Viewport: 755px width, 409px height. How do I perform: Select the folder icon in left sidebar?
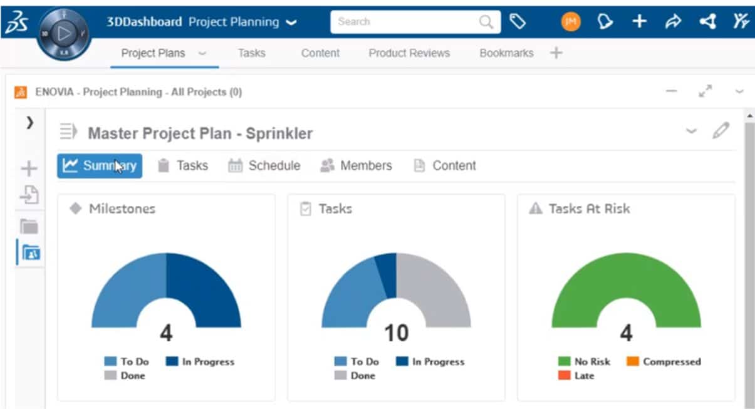tap(29, 226)
